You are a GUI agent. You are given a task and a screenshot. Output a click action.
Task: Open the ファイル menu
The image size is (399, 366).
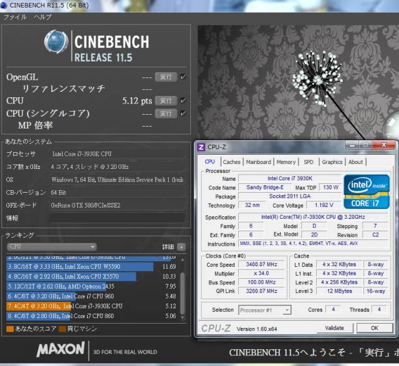(x=15, y=17)
